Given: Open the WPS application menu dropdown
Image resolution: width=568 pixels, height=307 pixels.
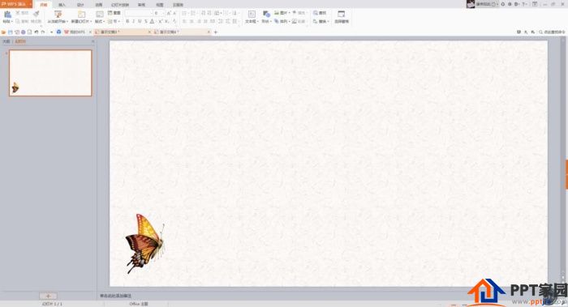Looking at the screenshot, I should point(30,4).
